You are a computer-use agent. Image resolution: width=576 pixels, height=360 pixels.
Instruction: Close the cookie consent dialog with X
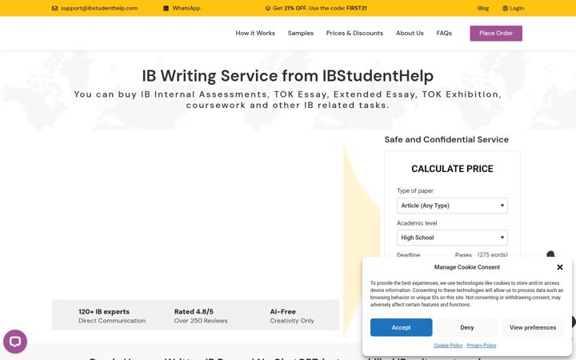(x=560, y=267)
